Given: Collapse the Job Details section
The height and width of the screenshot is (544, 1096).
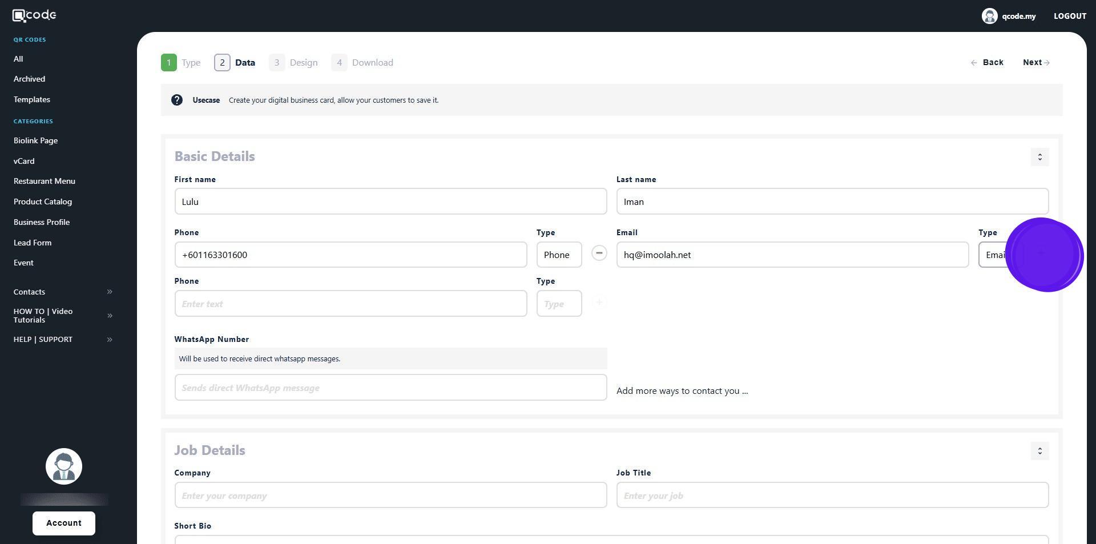Looking at the screenshot, I should coord(1039,451).
